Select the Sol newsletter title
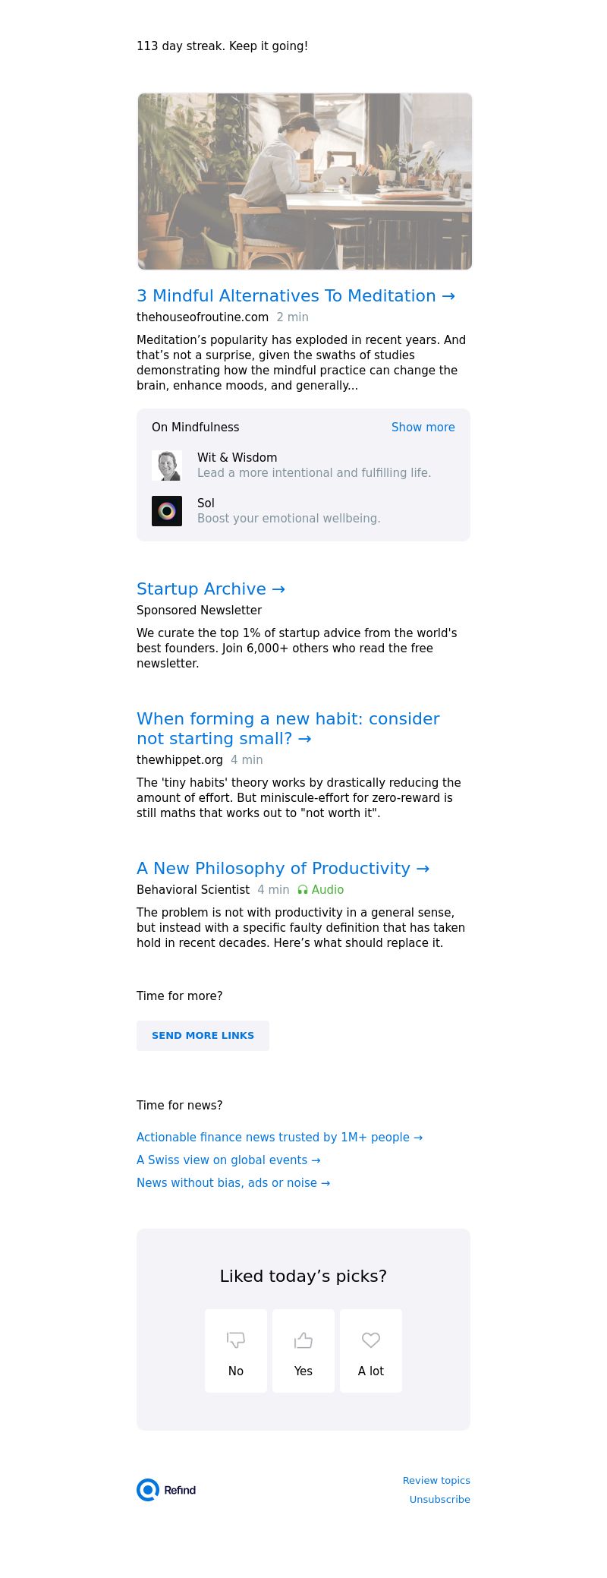 click(206, 503)
